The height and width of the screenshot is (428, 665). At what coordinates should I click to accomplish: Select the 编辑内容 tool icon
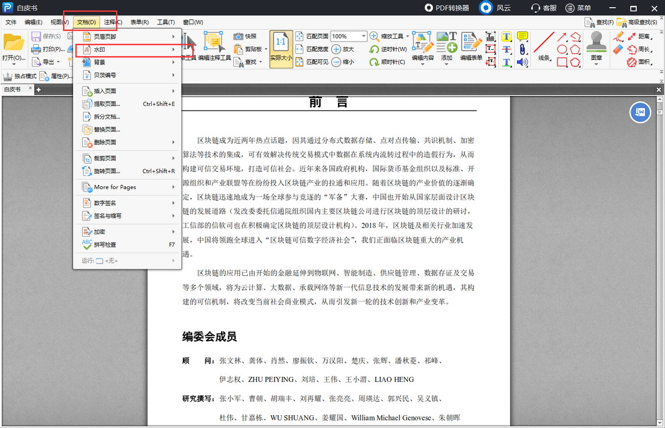(x=422, y=42)
